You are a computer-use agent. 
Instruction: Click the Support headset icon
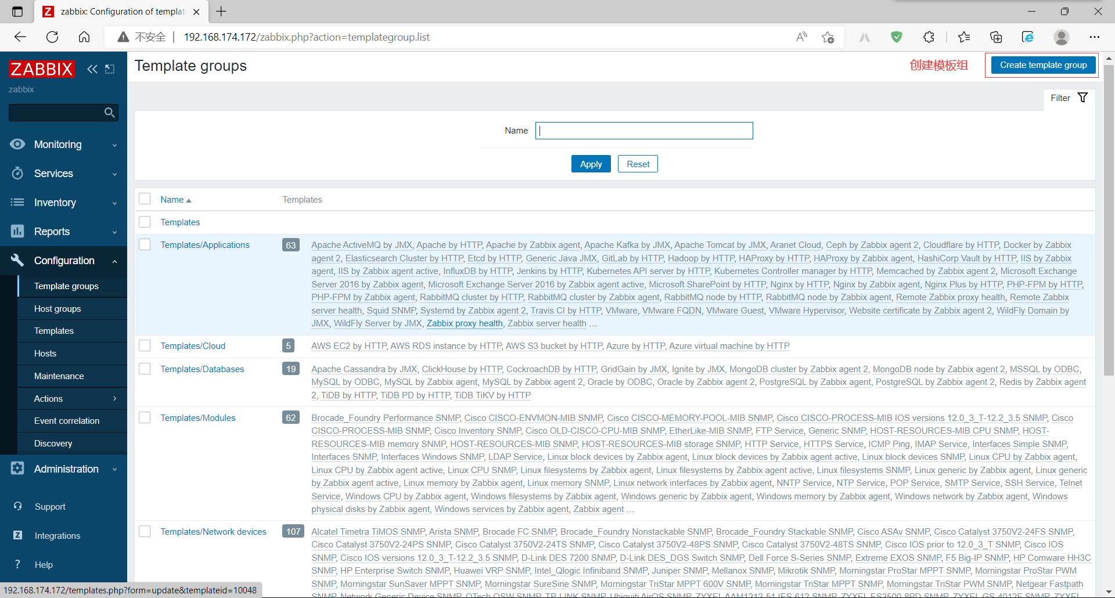pyautogui.click(x=18, y=506)
